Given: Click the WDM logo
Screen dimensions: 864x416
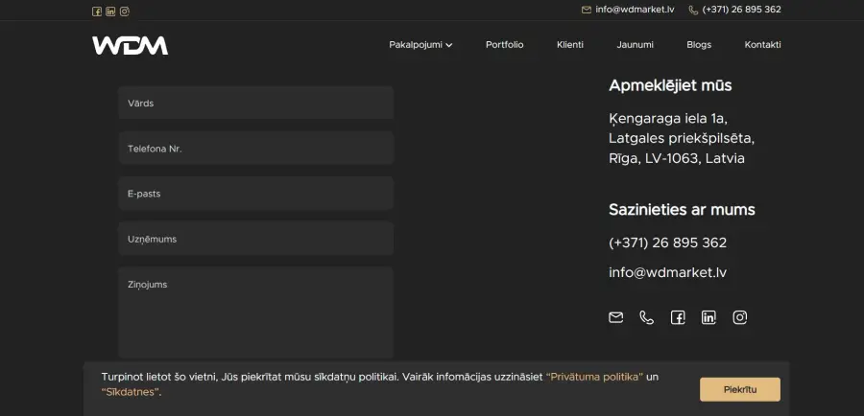Looking at the screenshot, I should point(130,45).
